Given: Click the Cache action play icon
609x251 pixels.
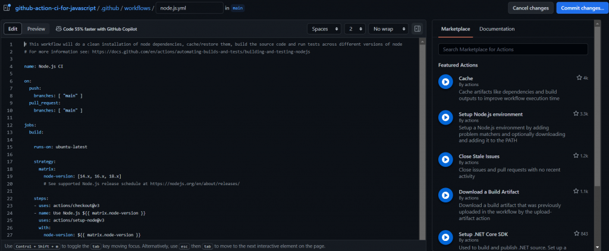Looking at the screenshot, I should tap(445, 82).
